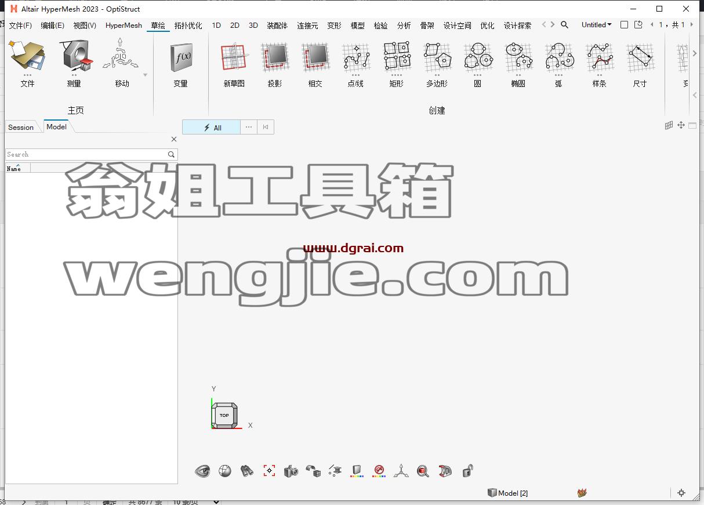Click the eye show/hide view icon
The width and height of the screenshot is (704, 505).
(202, 471)
